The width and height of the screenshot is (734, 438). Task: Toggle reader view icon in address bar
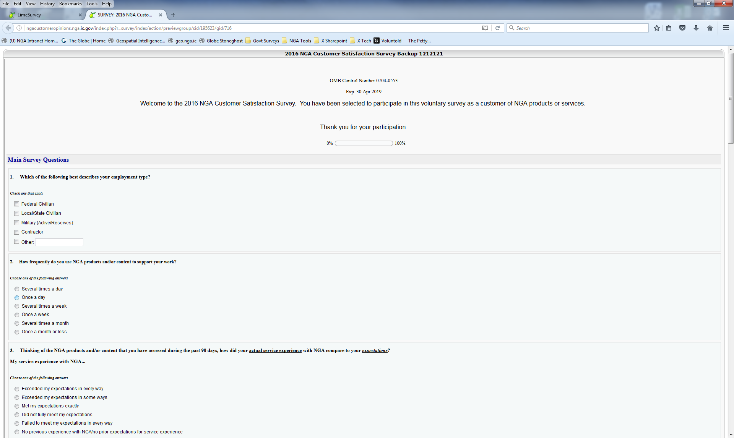click(x=485, y=28)
